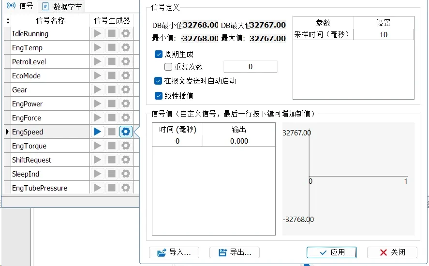
Task: Click play icon for IdleRunning signal
Action: point(98,33)
